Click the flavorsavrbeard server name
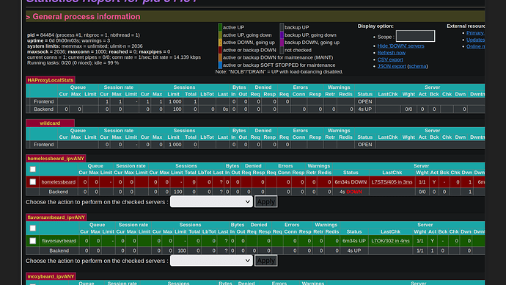Screen dimensions: 506x285 coord(59,241)
